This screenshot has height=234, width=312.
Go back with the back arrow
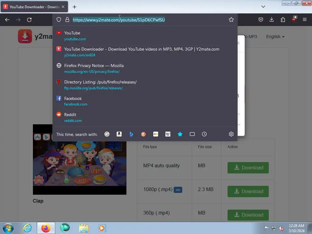7,20
